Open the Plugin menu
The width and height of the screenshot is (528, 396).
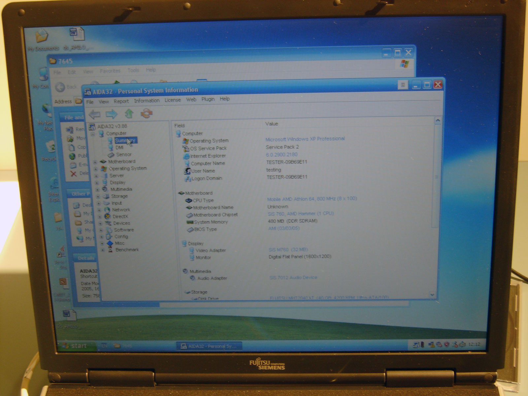tap(208, 99)
